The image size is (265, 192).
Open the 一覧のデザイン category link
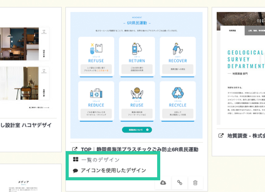pyautogui.click(x=100, y=160)
